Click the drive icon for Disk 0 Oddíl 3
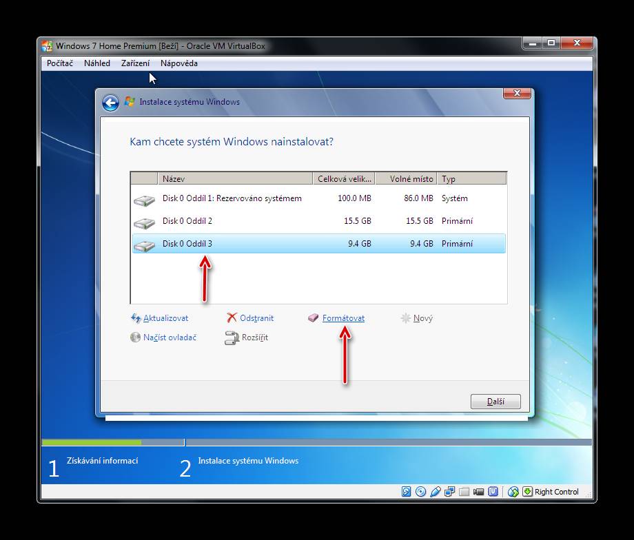Viewport: 634px width, 540px height. click(144, 245)
